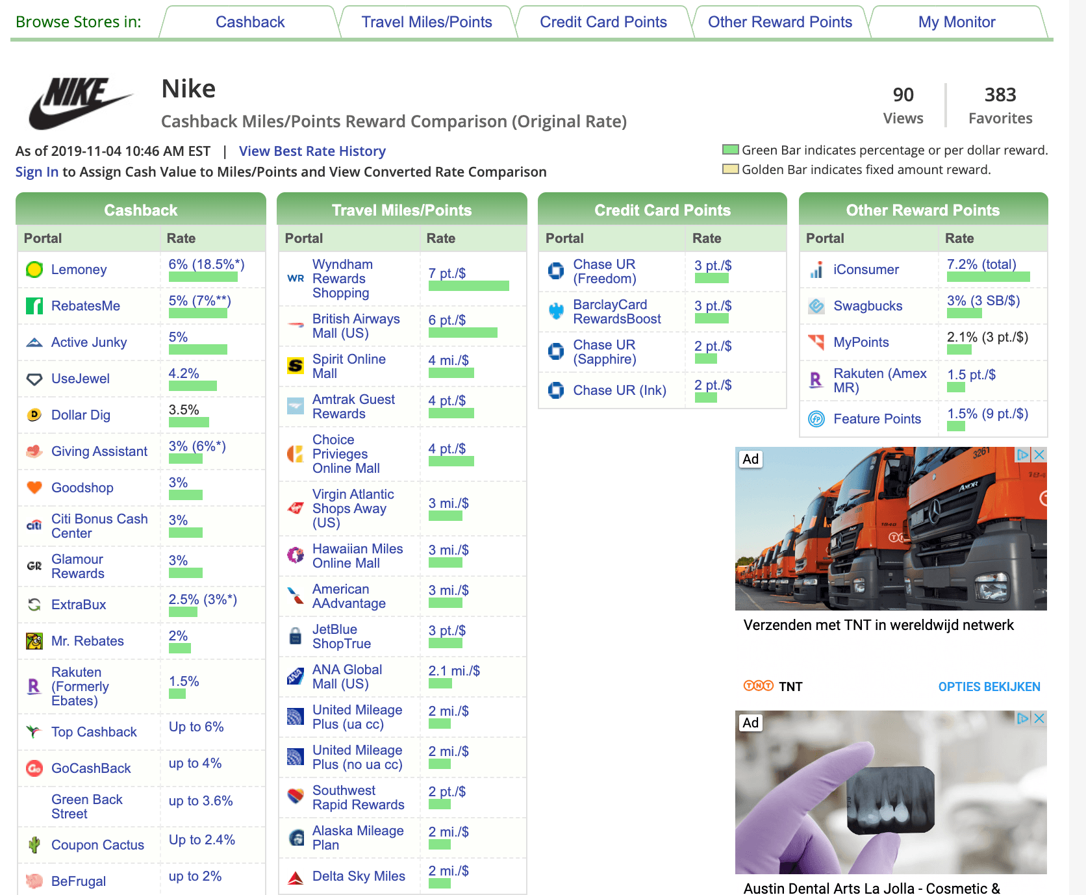Click the Sign In link
Image resolution: width=1086 pixels, height=895 pixels.
36,172
